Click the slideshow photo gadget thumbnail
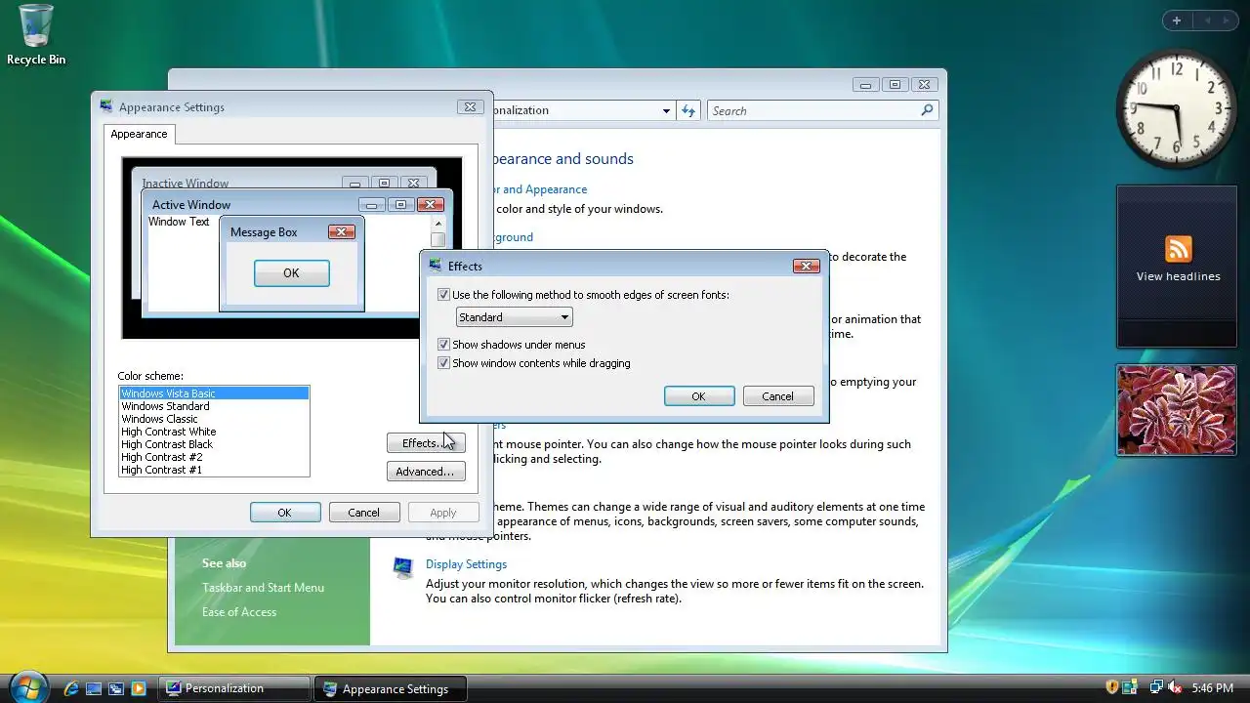The height and width of the screenshot is (703, 1250). [1177, 410]
